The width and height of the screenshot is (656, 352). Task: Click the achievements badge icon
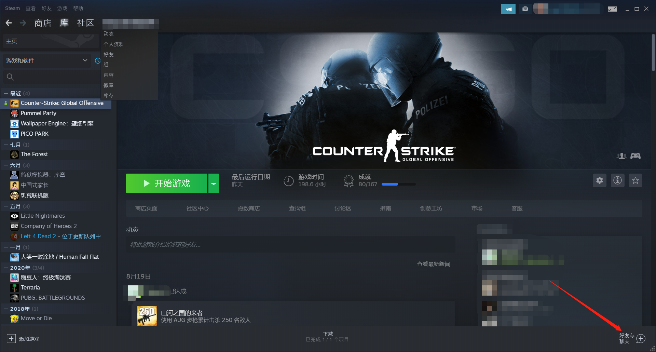click(349, 181)
